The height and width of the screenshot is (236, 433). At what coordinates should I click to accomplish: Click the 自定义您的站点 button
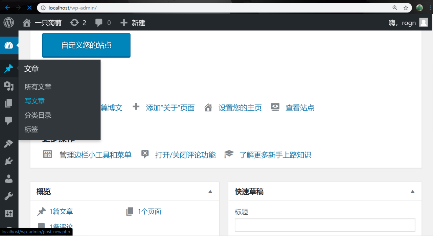[x=86, y=45]
